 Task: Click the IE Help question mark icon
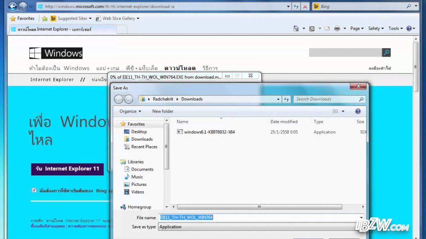tap(409, 29)
